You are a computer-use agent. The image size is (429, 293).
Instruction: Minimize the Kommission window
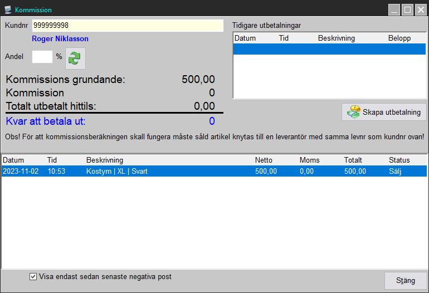pyautogui.click(x=394, y=9)
